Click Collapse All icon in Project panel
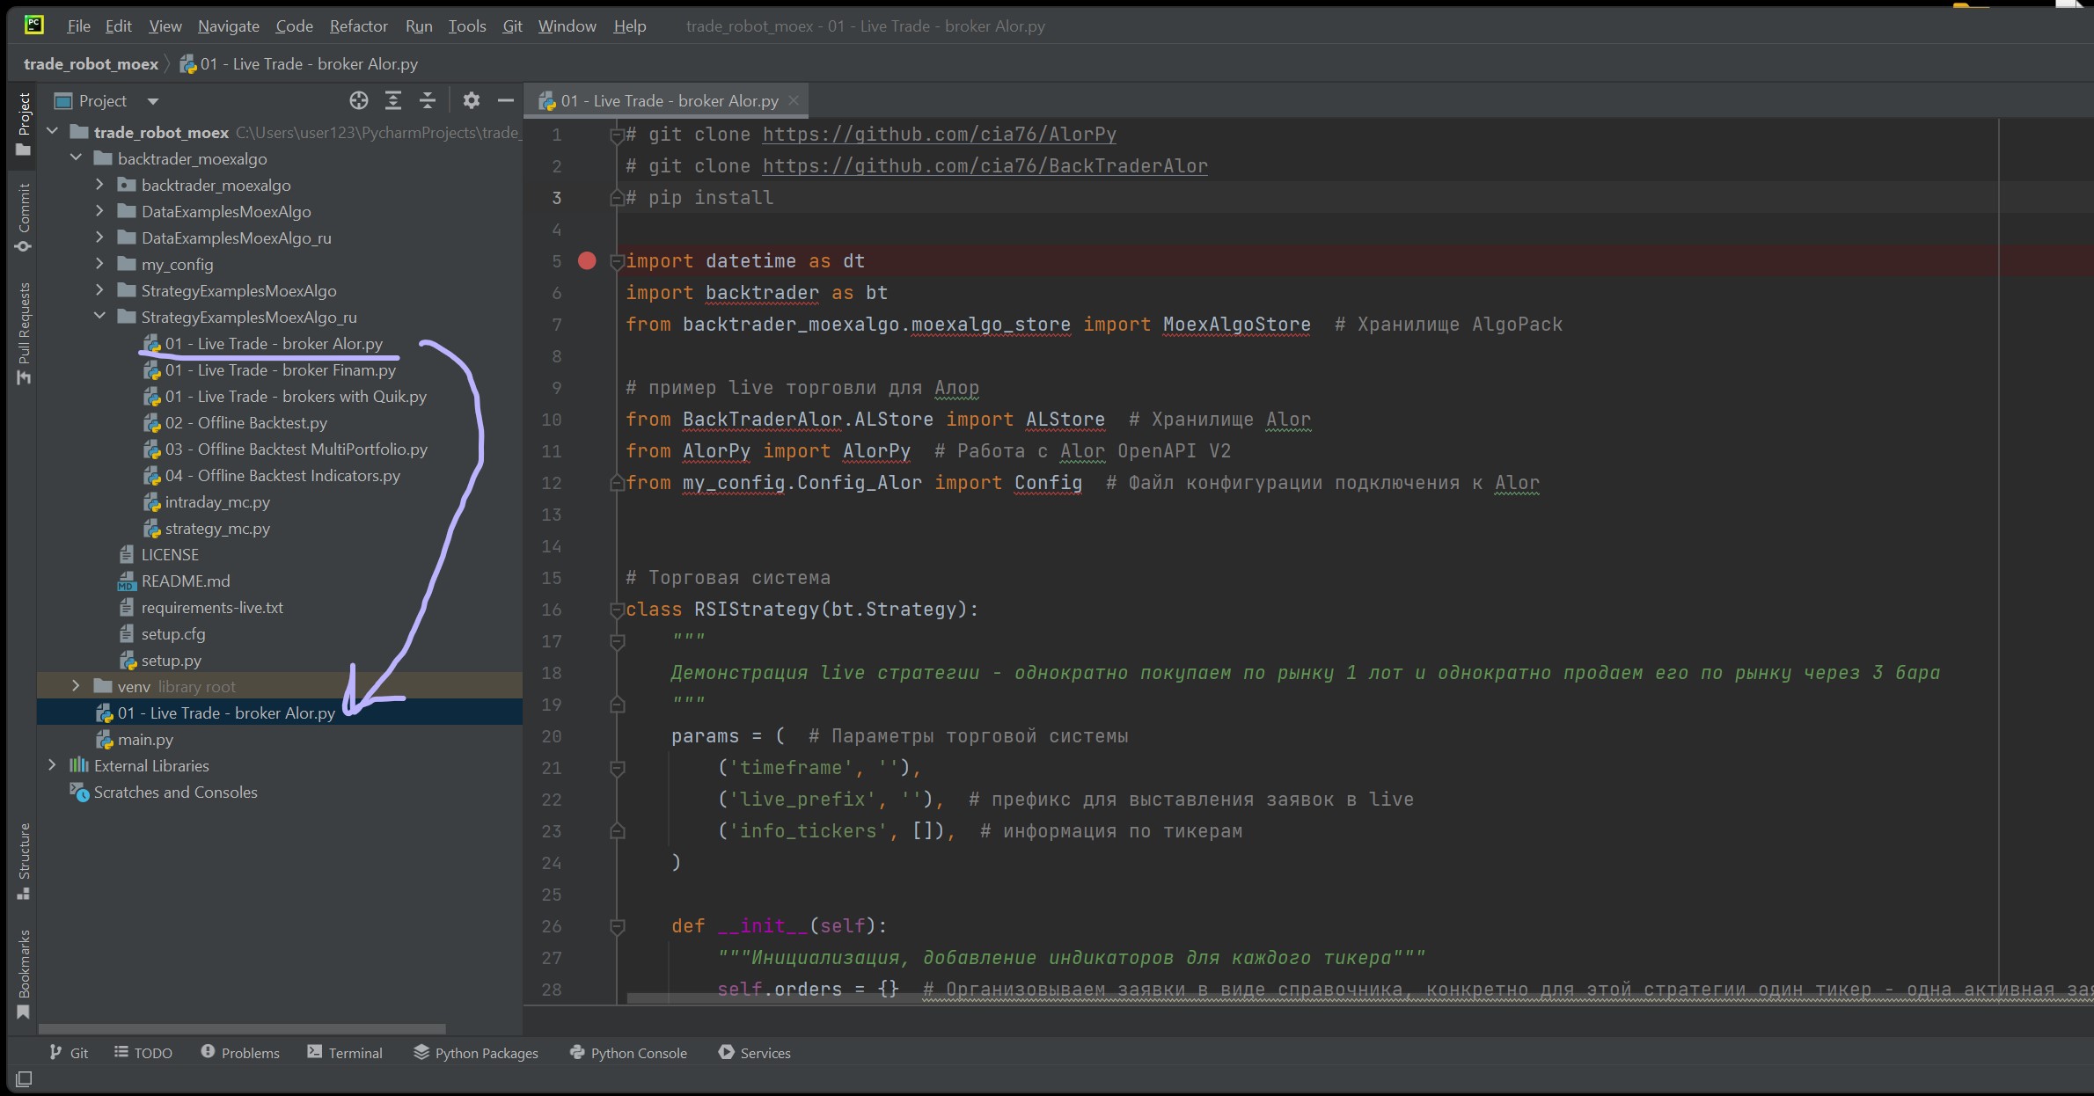The image size is (2094, 1096). pyautogui.click(x=428, y=101)
